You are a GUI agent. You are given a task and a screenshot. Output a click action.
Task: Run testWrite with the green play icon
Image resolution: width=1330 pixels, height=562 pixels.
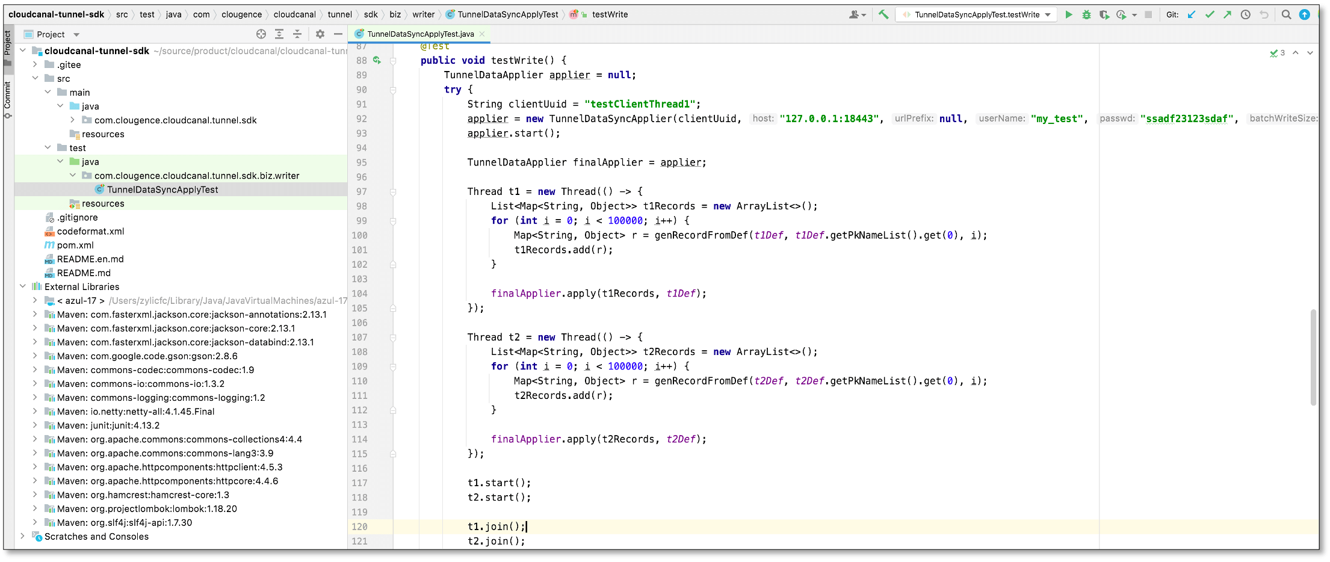tap(1069, 14)
